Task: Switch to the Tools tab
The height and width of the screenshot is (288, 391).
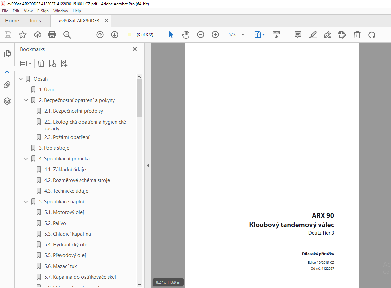Action: click(35, 21)
